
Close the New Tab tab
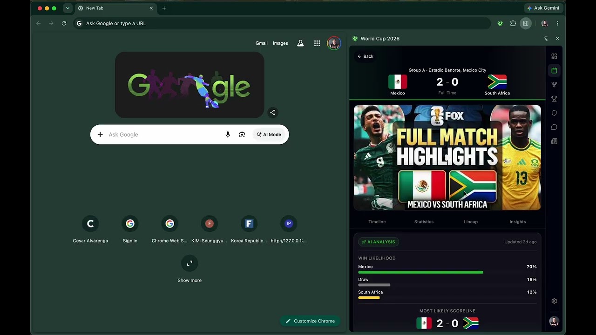(151, 8)
